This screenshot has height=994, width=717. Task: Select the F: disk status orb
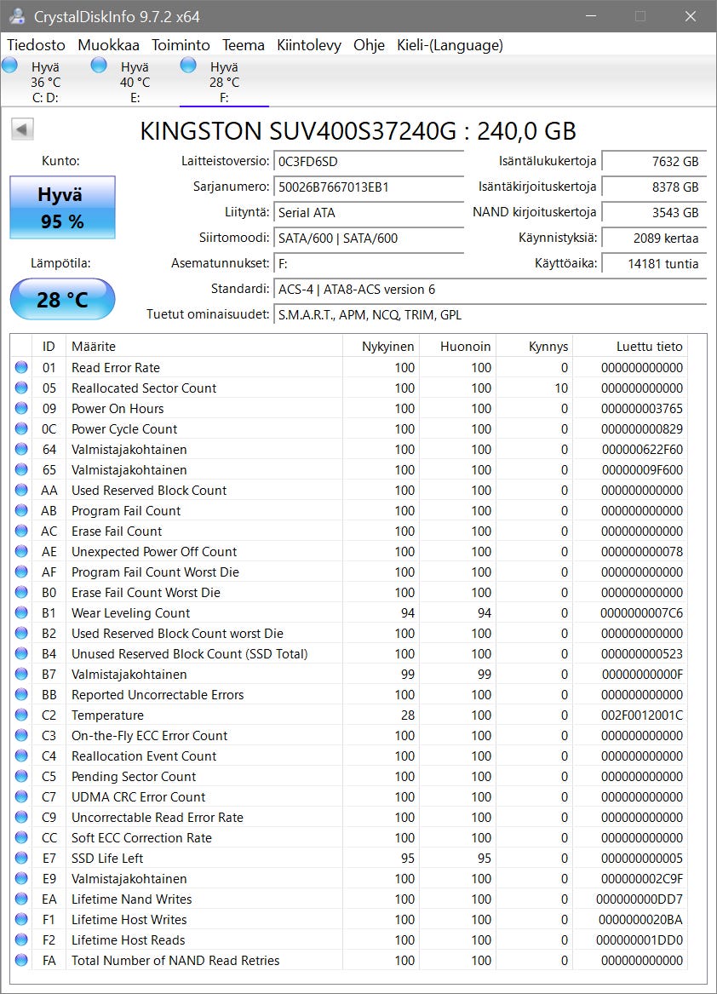coord(188,65)
